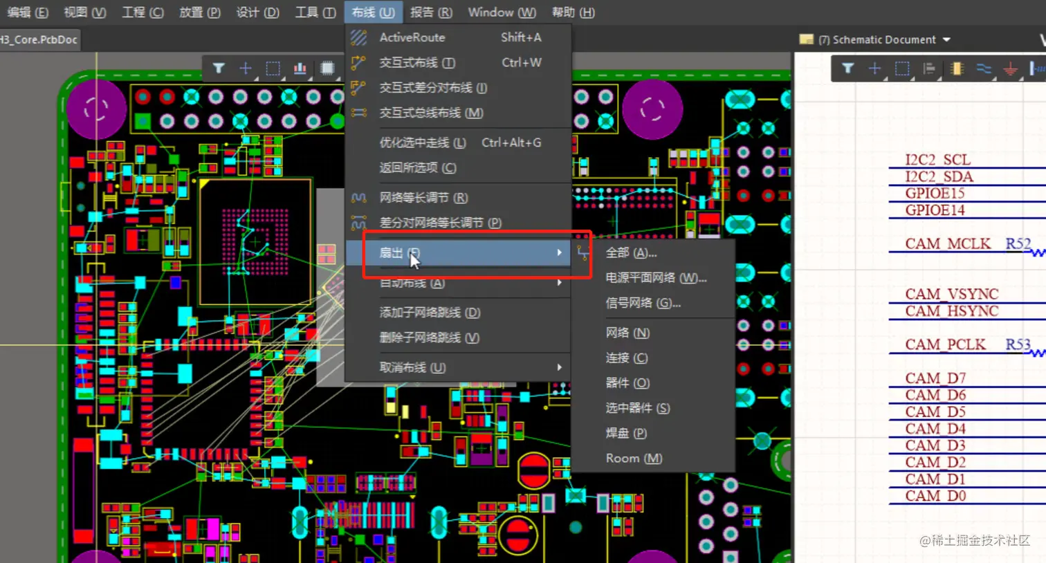The image size is (1046, 563).
Task: Click the CAM_HSYNC net label
Action: pyautogui.click(x=952, y=311)
